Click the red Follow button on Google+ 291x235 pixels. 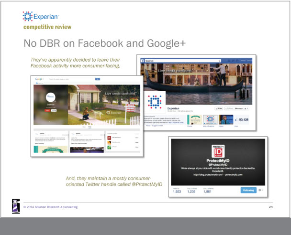(x=47, y=110)
